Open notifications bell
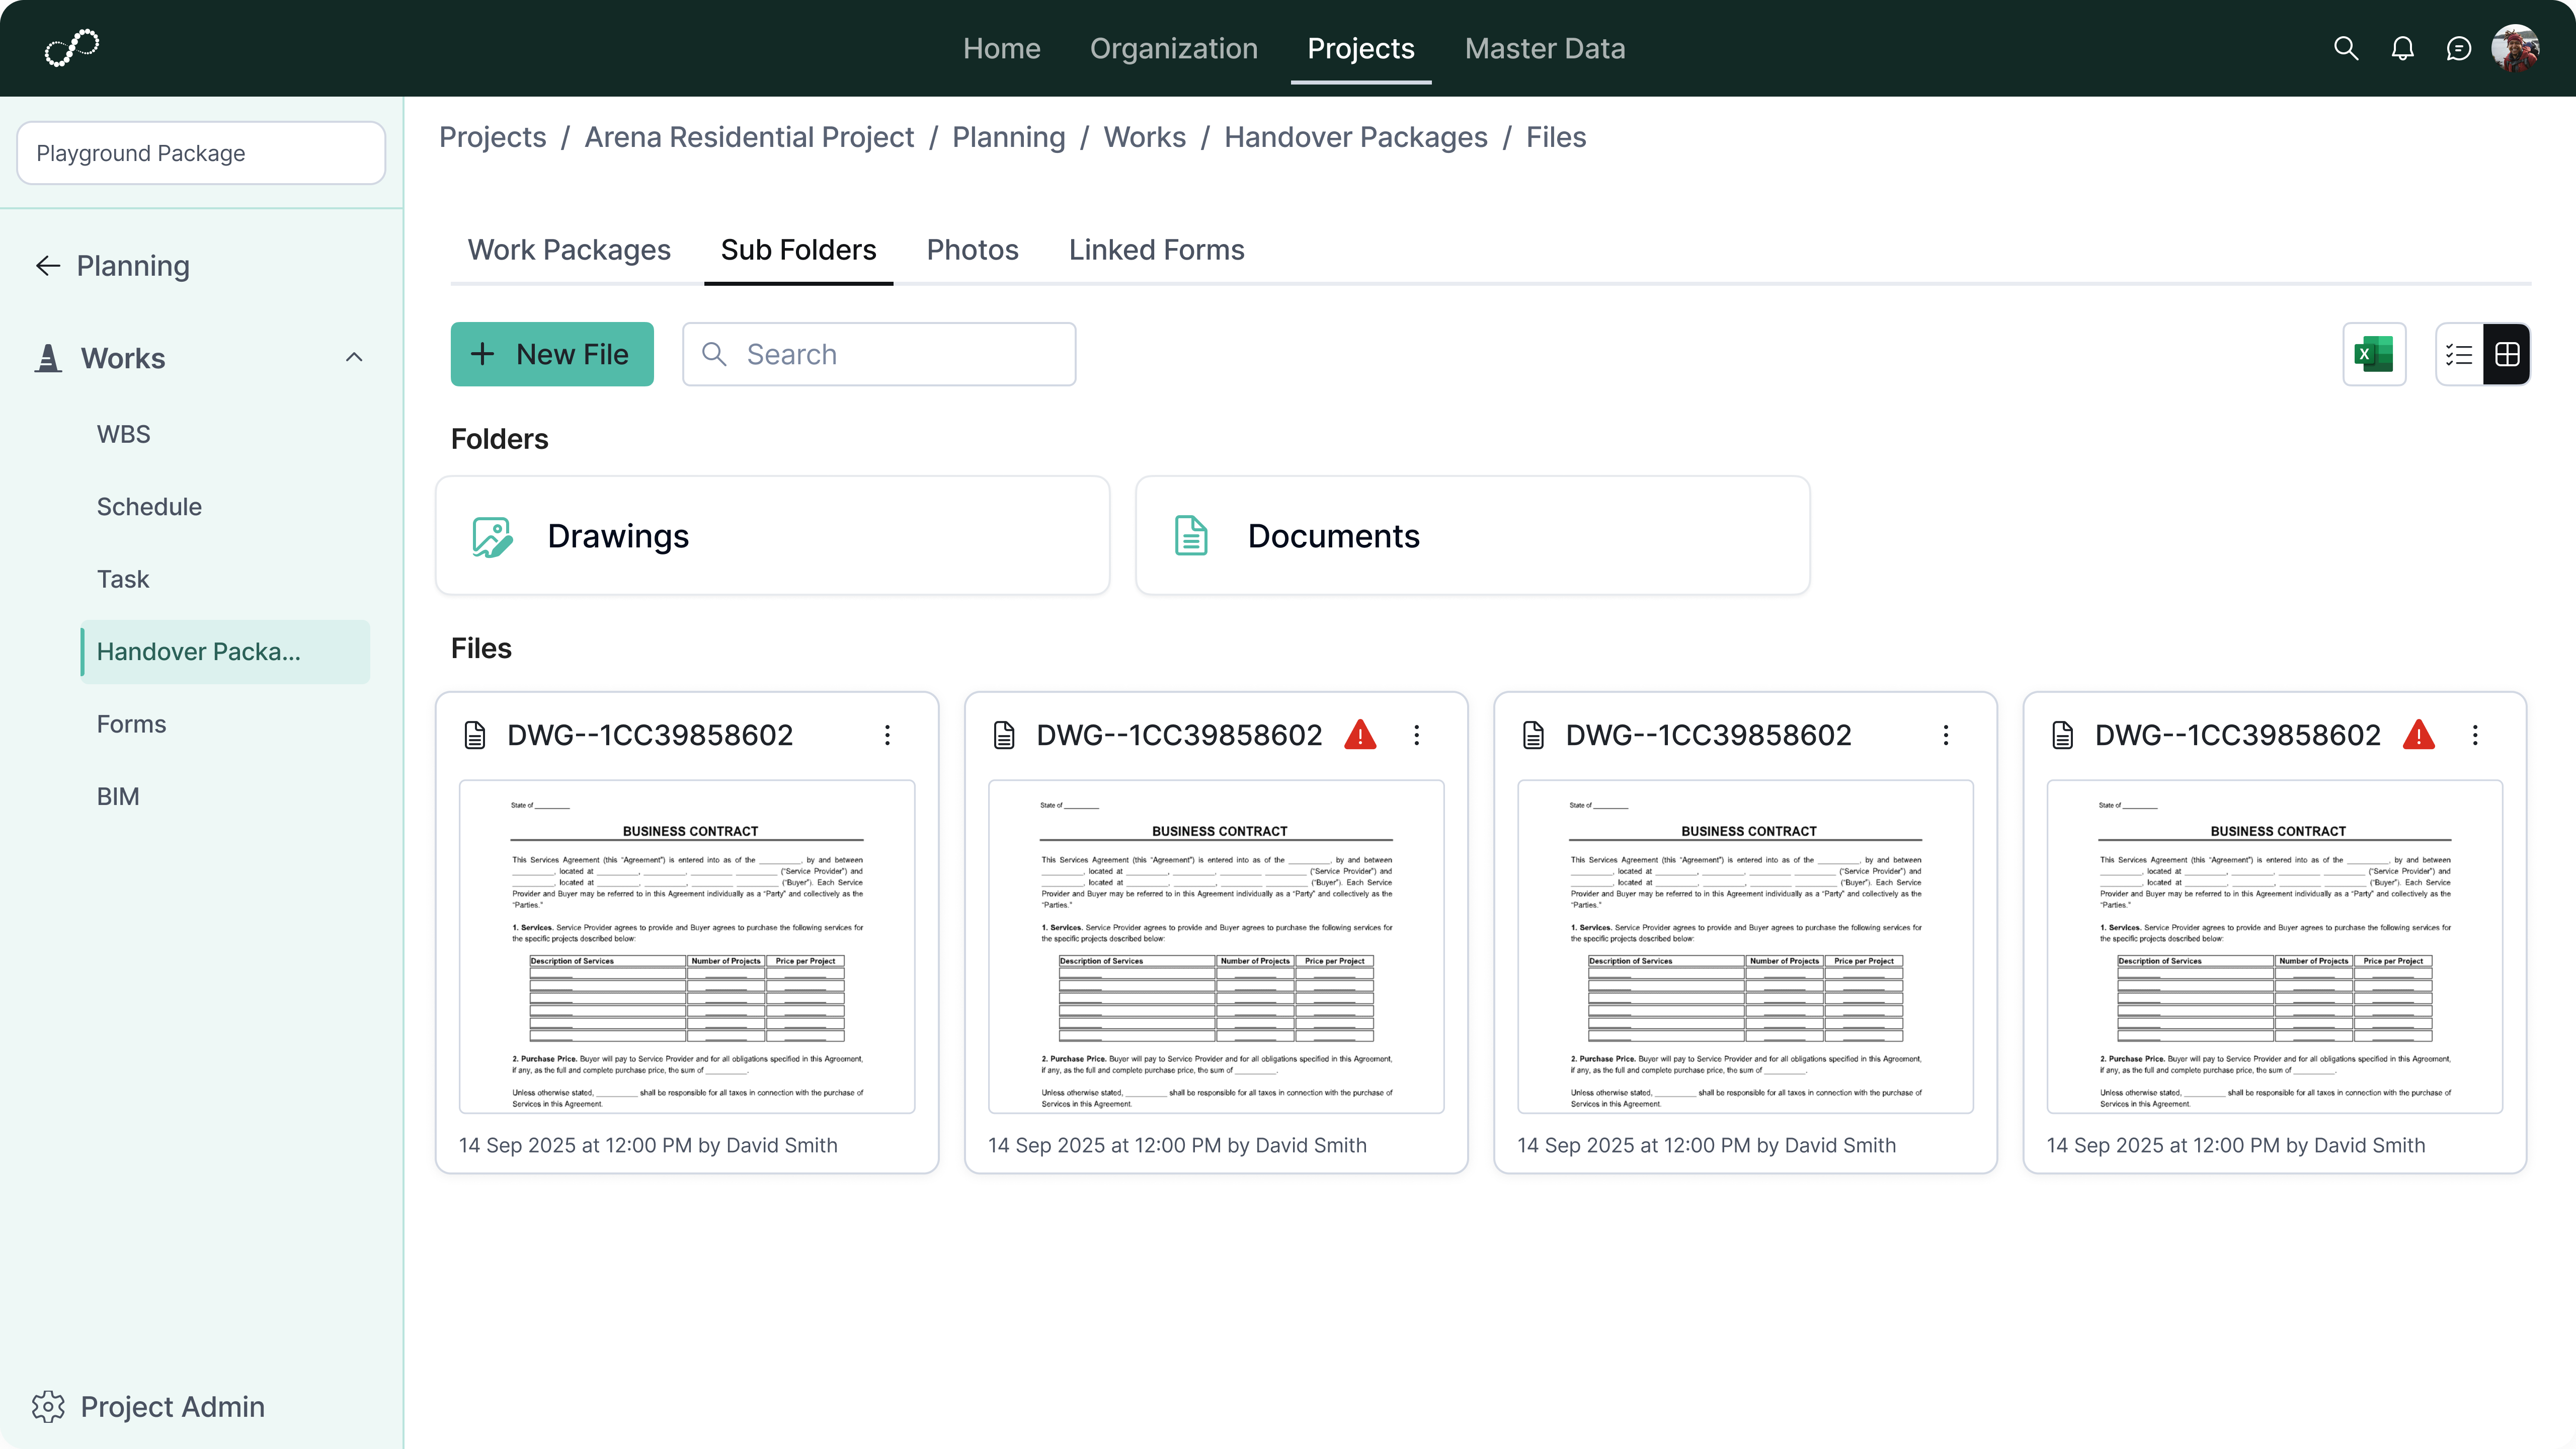Image resolution: width=2576 pixels, height=1449 pixels. click(2402, 48)
